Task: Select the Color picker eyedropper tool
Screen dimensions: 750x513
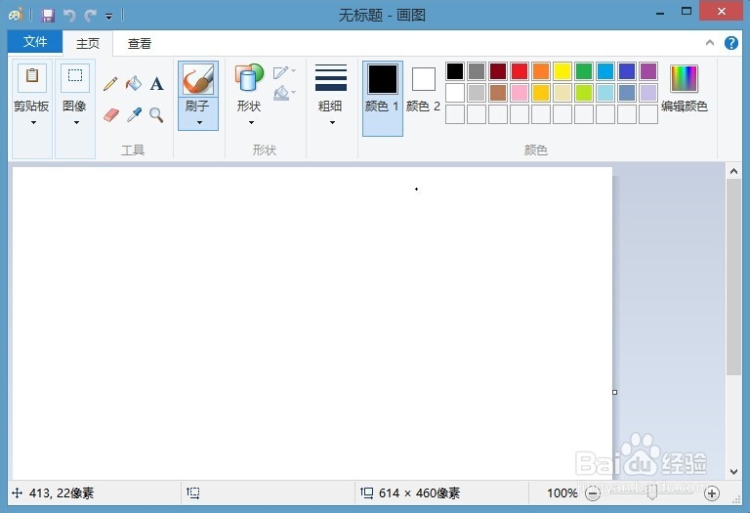Action: click(134, 115)
